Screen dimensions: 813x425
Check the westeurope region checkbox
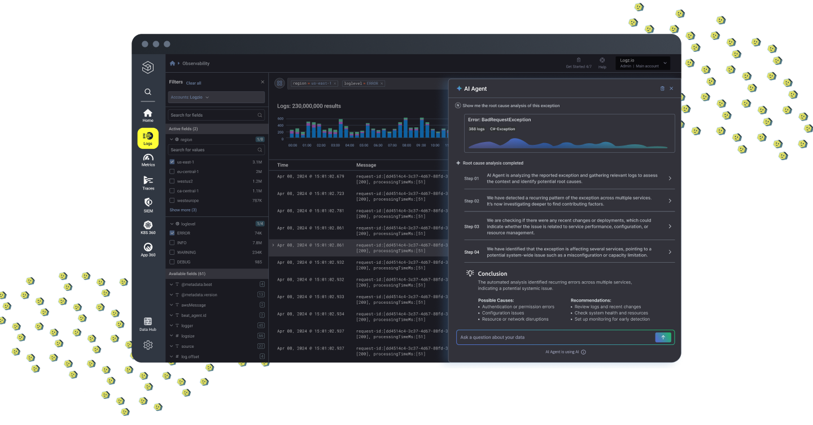[172, 200]
